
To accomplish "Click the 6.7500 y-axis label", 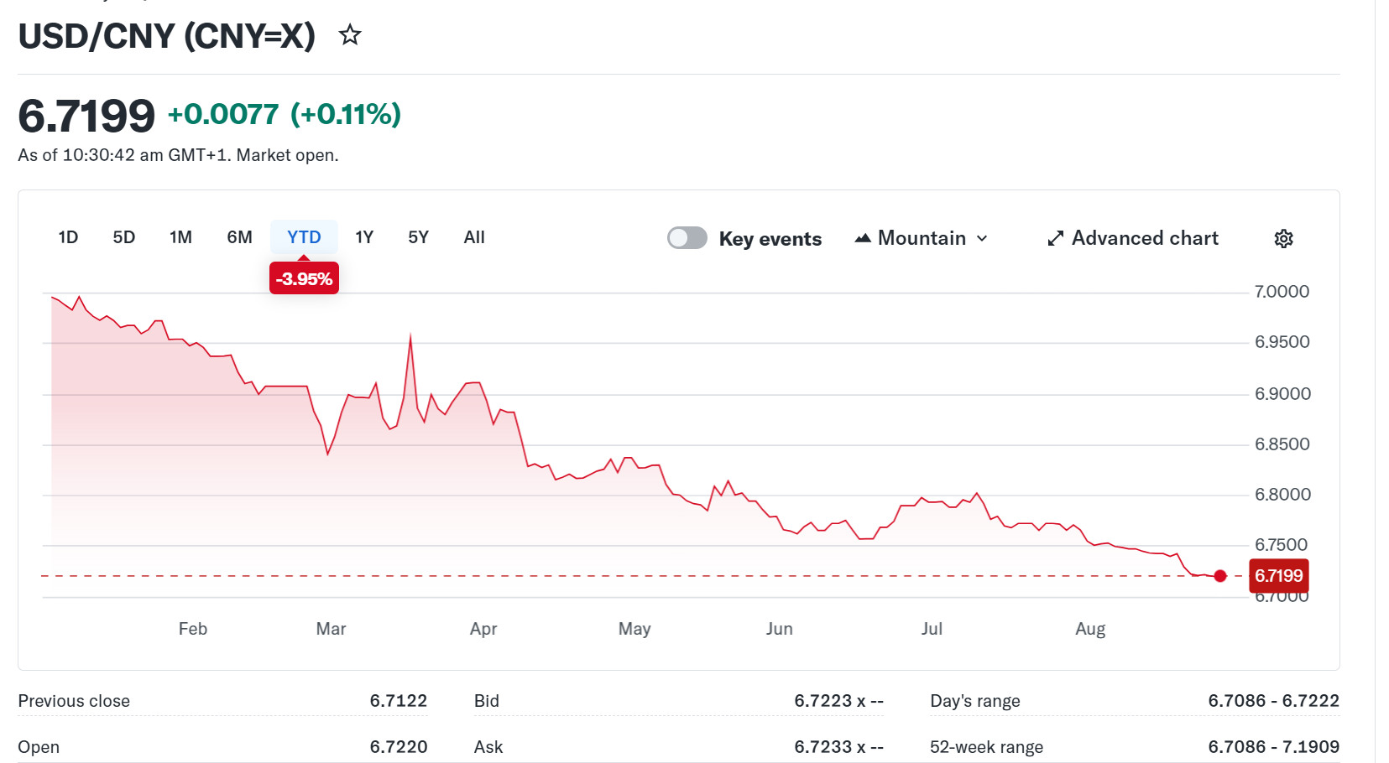I will pos(1281,545).
